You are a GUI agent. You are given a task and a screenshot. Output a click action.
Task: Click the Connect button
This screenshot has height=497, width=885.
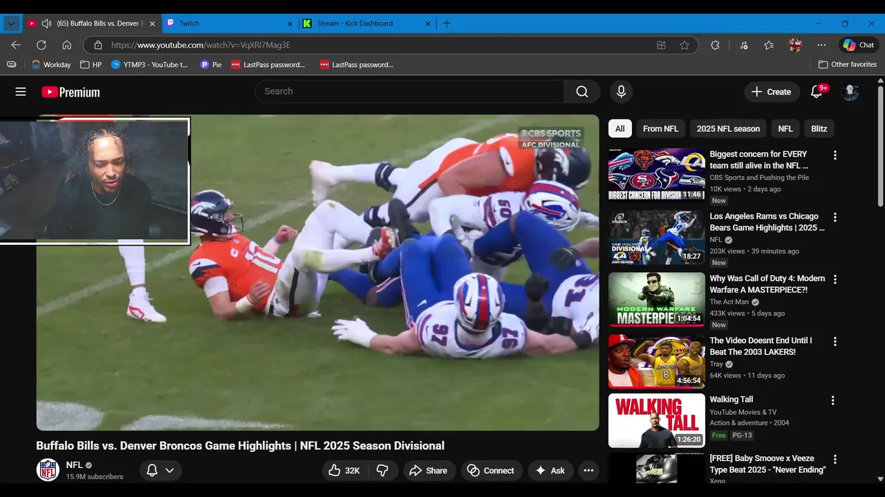click(492, 471)
